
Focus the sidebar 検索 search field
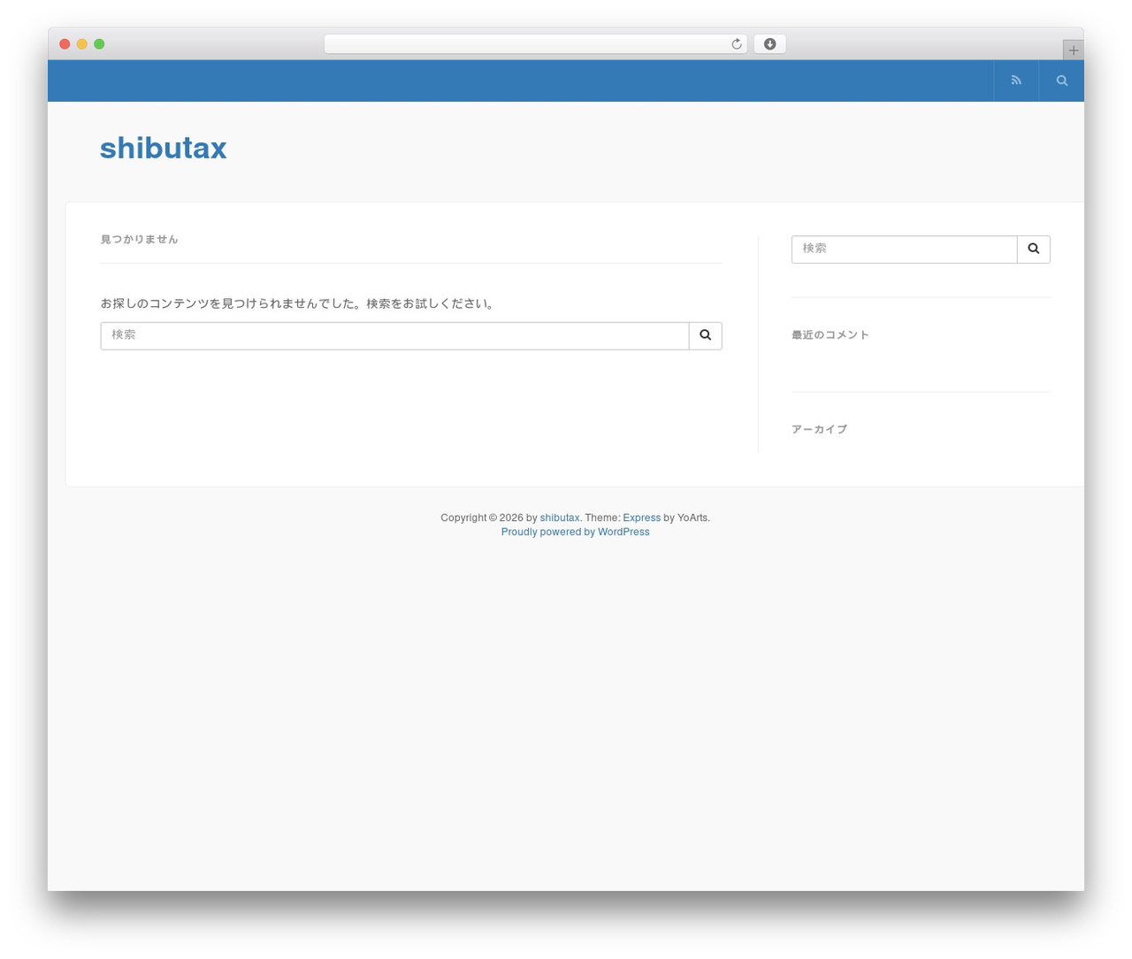click(905, 249)
